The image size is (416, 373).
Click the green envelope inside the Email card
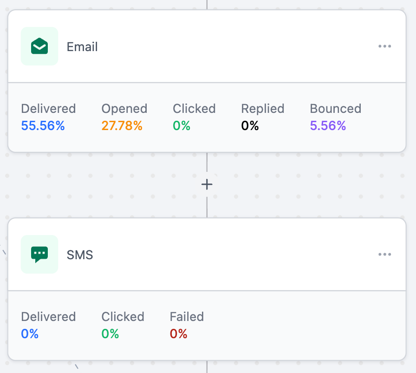point(39,46)
